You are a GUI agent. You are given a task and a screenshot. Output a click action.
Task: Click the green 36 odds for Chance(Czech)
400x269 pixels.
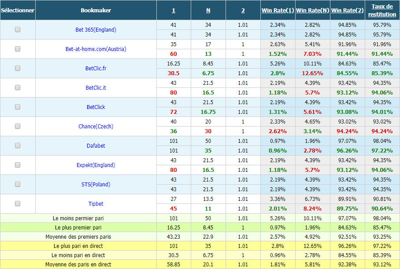(174, 131)
